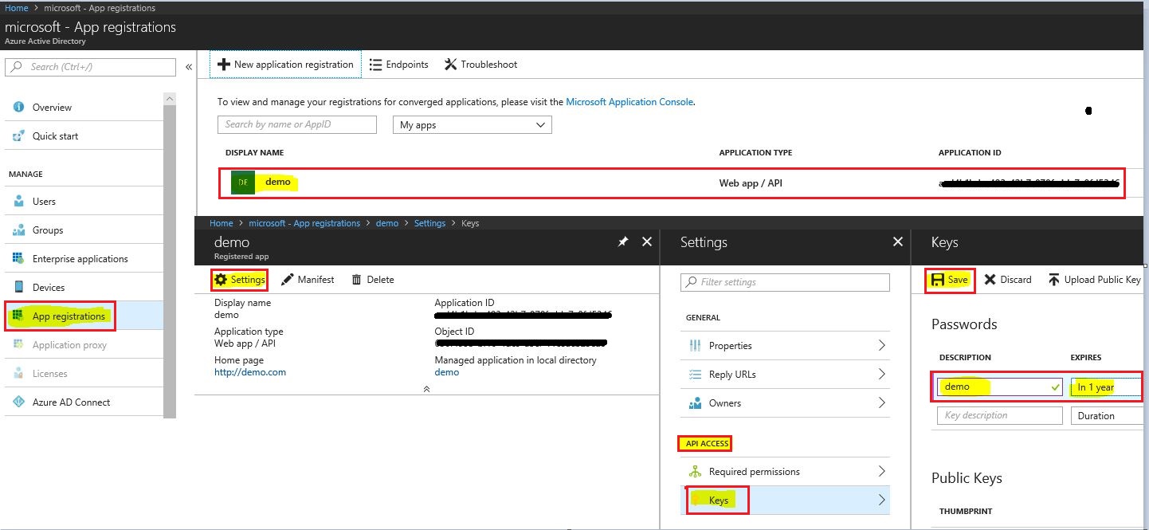Viewport: 1149px width, 530px height.
Task: Expand Keys with its right chevron
Action: pyautogui.click(x=881, y=500)
